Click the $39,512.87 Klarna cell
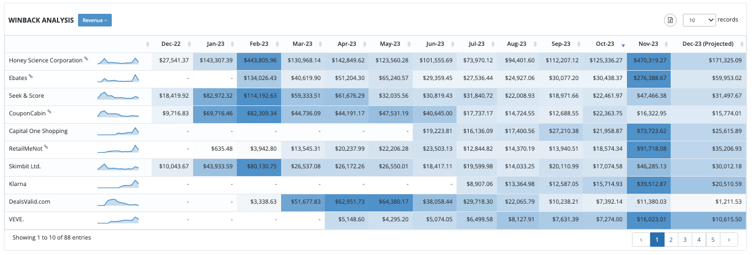The image size is (752, 255). pyautogui.click(x=649, y=184)
